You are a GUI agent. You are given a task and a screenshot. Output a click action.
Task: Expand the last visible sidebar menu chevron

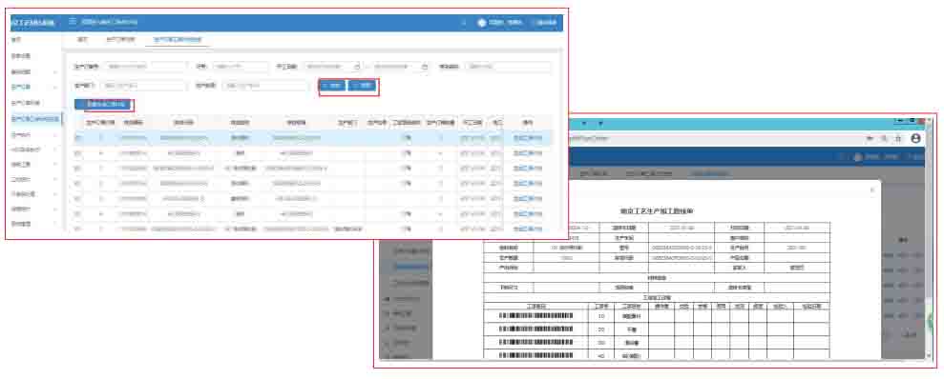pos(55,224)
